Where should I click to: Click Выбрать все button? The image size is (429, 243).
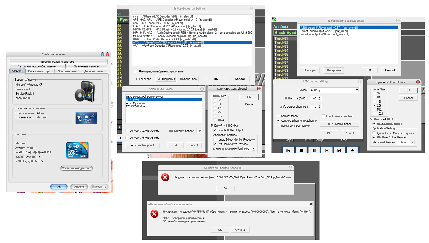click(x=188, y=79)
